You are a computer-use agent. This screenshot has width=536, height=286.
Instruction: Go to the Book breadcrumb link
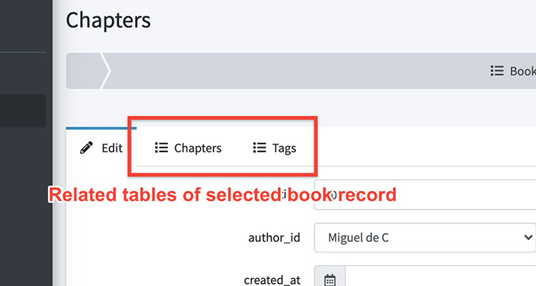(522, 71)
